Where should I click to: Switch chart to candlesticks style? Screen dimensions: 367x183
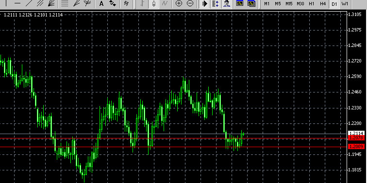click(153, 3)
